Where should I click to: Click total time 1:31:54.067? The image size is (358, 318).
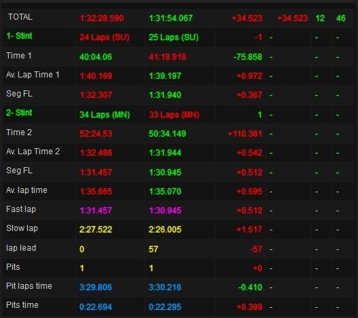pyautogui.click(x=171, y=18)
